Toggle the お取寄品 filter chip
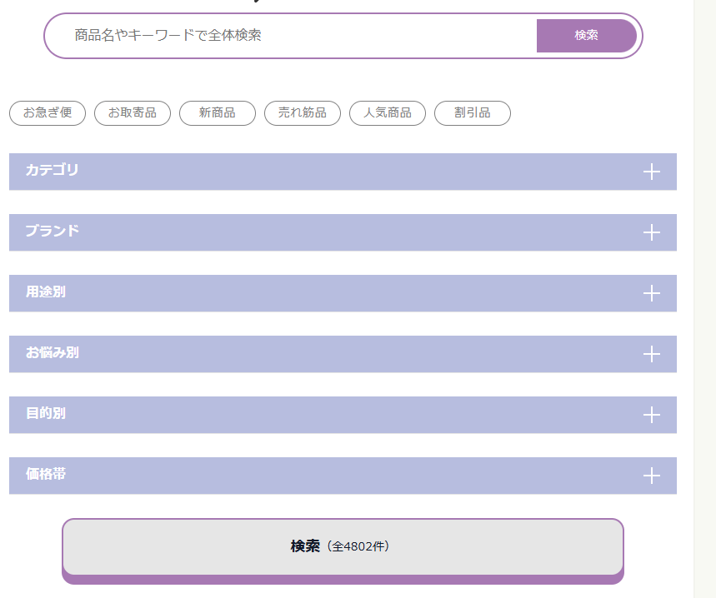The image size is (716, 598). point(133,113)
